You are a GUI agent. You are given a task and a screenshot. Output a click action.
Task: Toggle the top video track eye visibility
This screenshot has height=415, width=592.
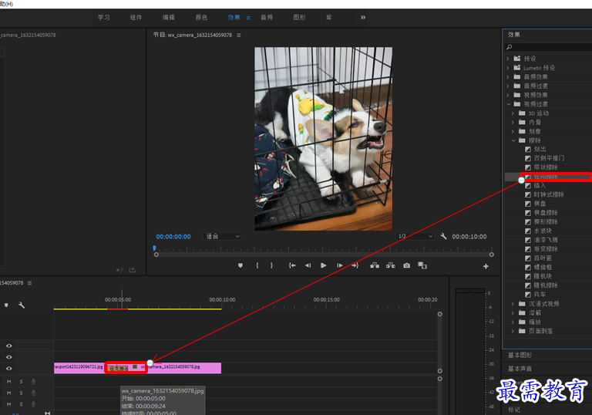9,346
